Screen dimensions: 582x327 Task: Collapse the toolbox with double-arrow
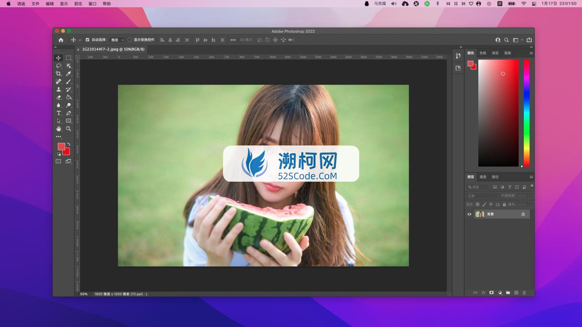[x=55, y=47]
